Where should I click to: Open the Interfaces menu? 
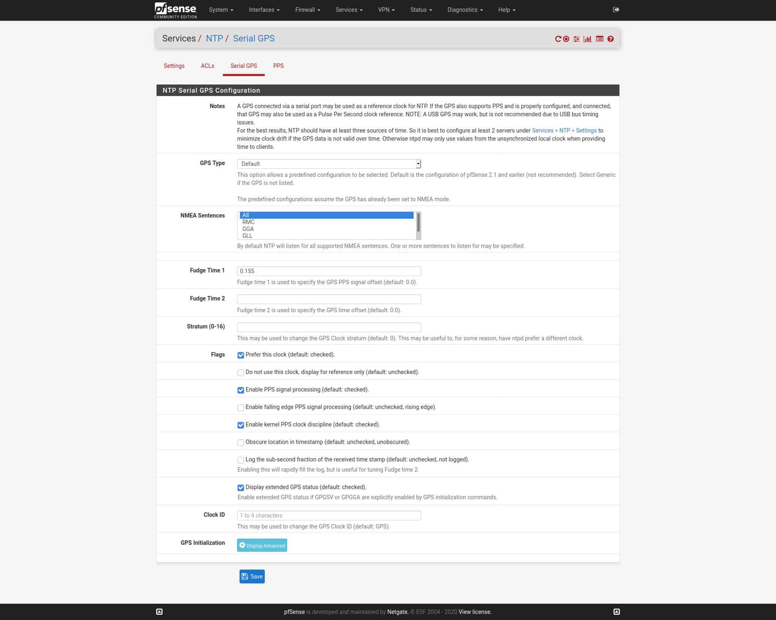(x=264, y=10)
